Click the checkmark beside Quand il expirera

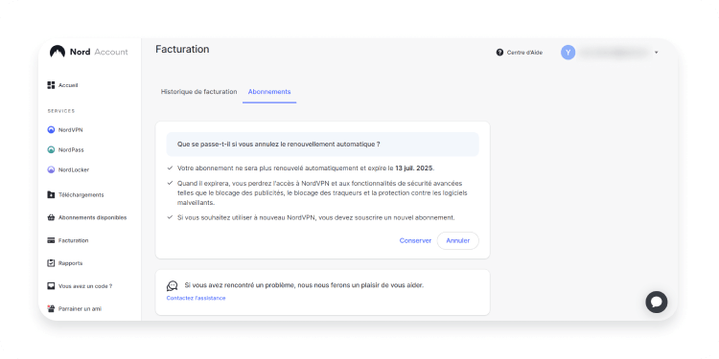170,183
